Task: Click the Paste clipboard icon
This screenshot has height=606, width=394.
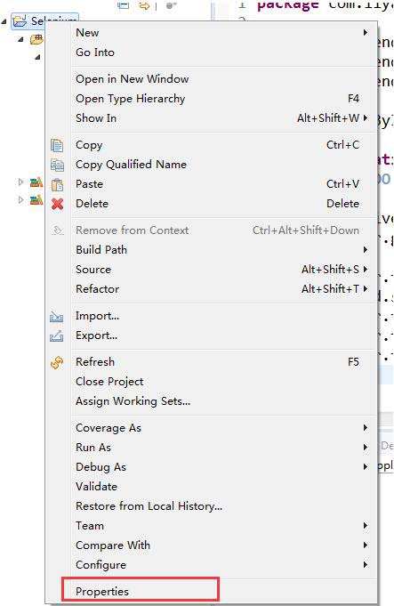Action: point(57,185)
